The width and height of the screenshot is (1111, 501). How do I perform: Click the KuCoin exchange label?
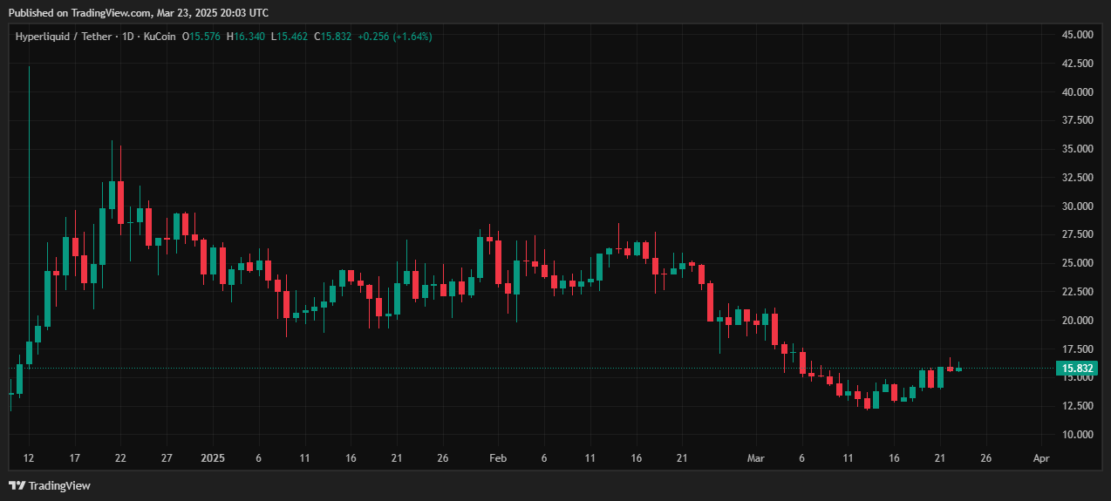tap(160, 37)
